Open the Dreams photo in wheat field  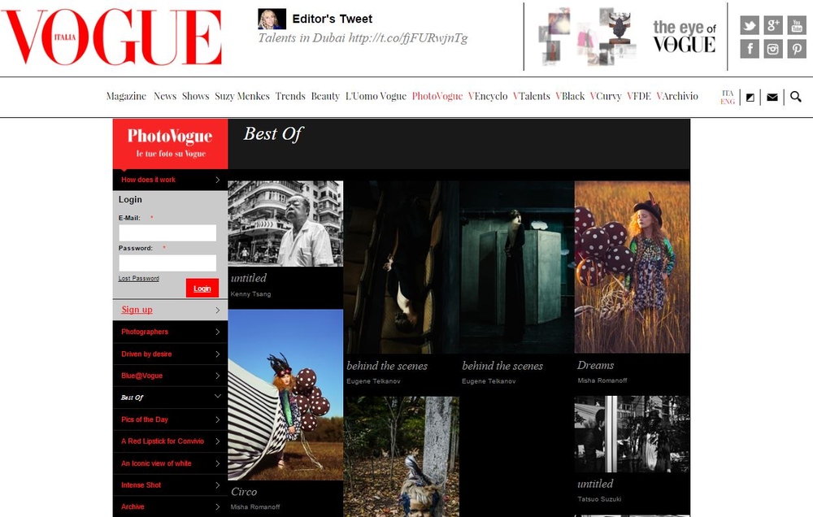pyautogui.click(x=632, y=267)
